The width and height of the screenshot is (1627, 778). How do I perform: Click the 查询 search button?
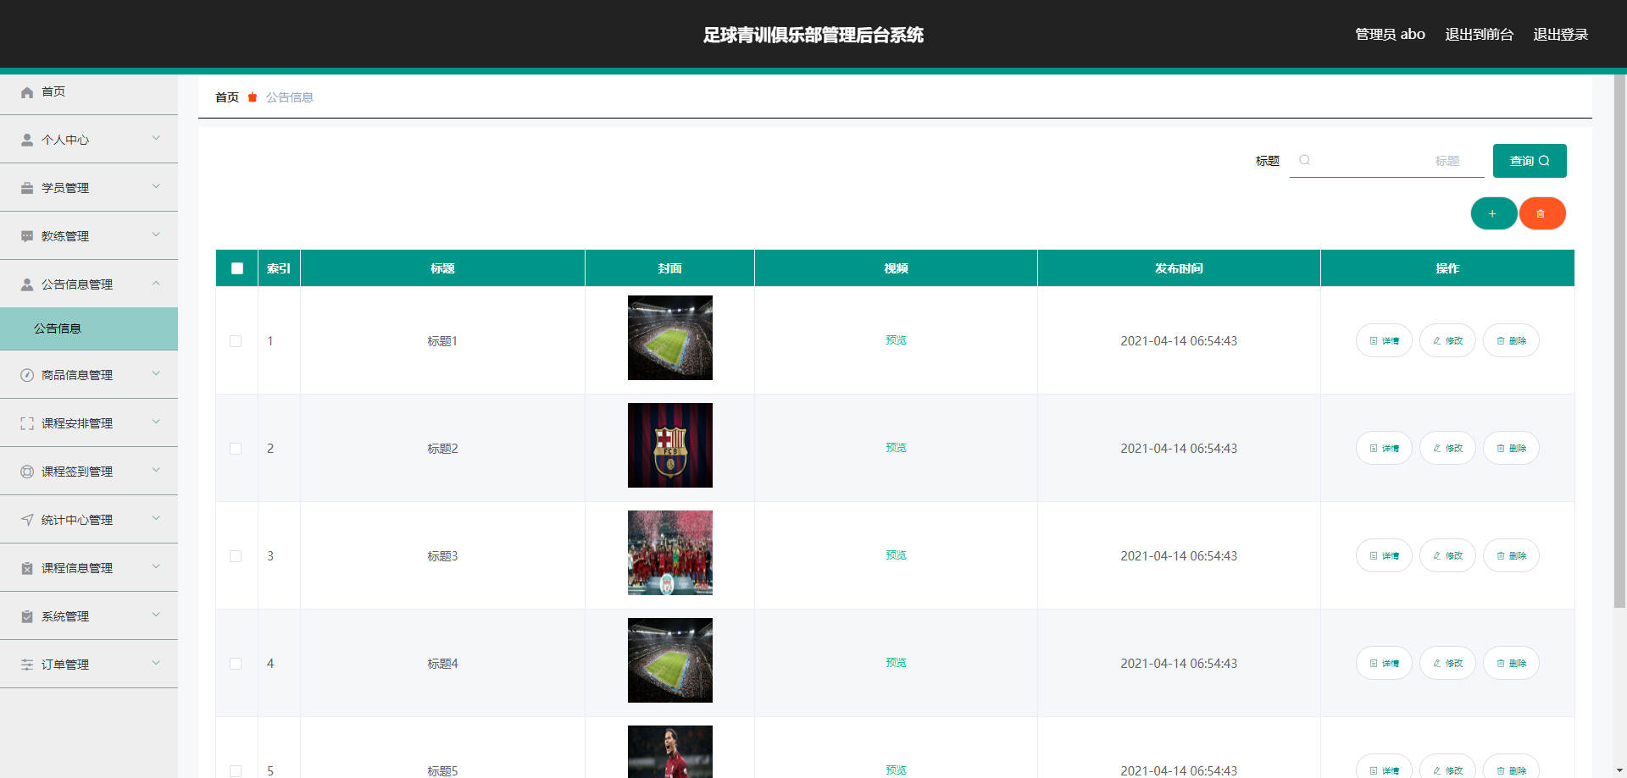tap(1530, 161)
